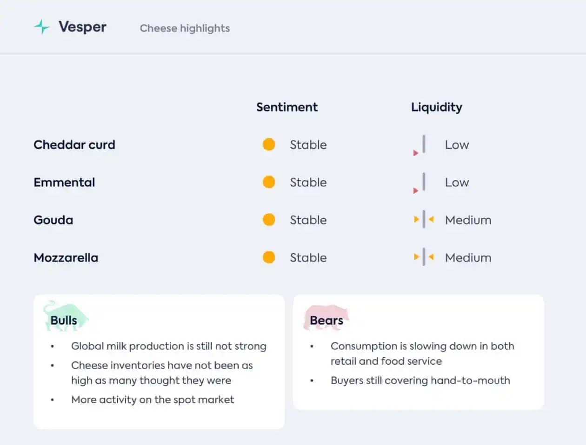Select the Emmental row label
Image resolution: width=586 pixels, height=445 pixels.
tap(64, 182)
